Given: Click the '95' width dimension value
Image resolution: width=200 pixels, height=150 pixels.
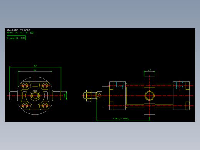Looking at the screenshot, I should [35, 65].
